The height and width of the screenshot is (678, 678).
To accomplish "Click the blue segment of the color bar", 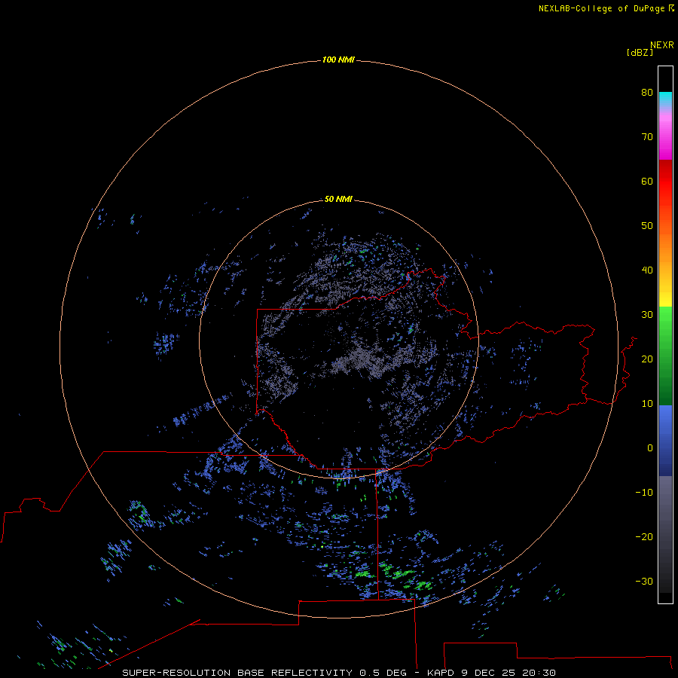I will point(665,441).
